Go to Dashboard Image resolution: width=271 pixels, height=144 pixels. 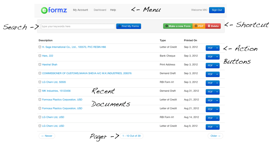(x=100, y=10)
